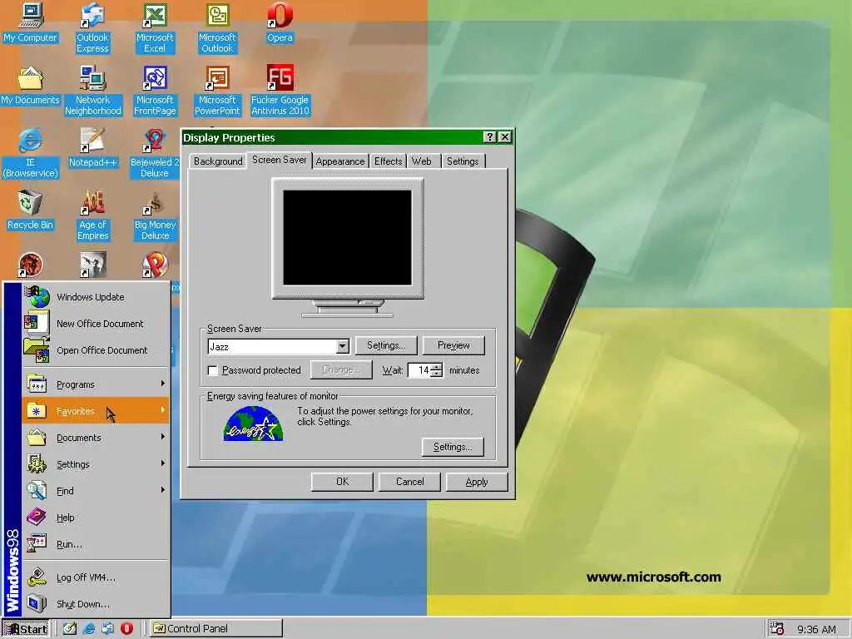The width and height of the screenshot is (852, 639).
Task: Select the IE (Browservice) desktop icon
Action: (31, 153)
